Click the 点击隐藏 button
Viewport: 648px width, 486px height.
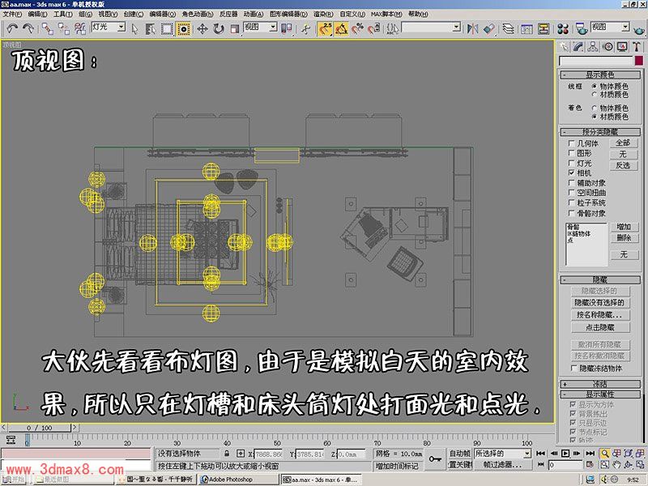coord(599,327)
